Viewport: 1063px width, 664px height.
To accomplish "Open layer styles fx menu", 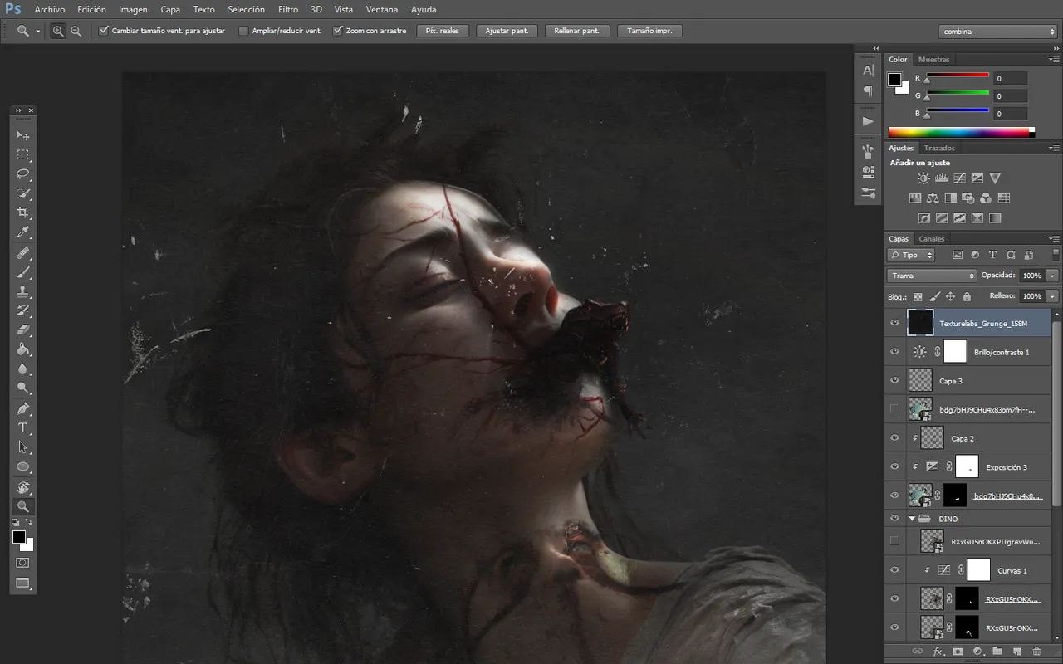I will click(x=938, y=652).
